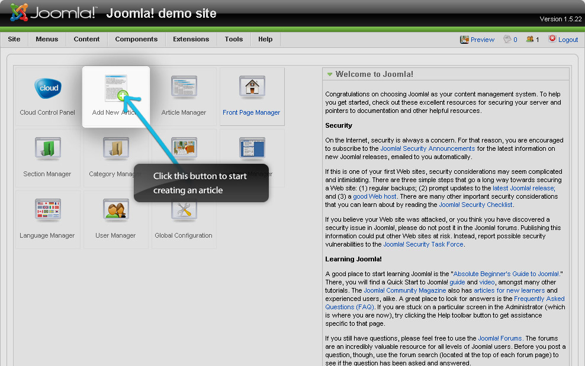Open the Category Manager folder icon

pos(115,148)
